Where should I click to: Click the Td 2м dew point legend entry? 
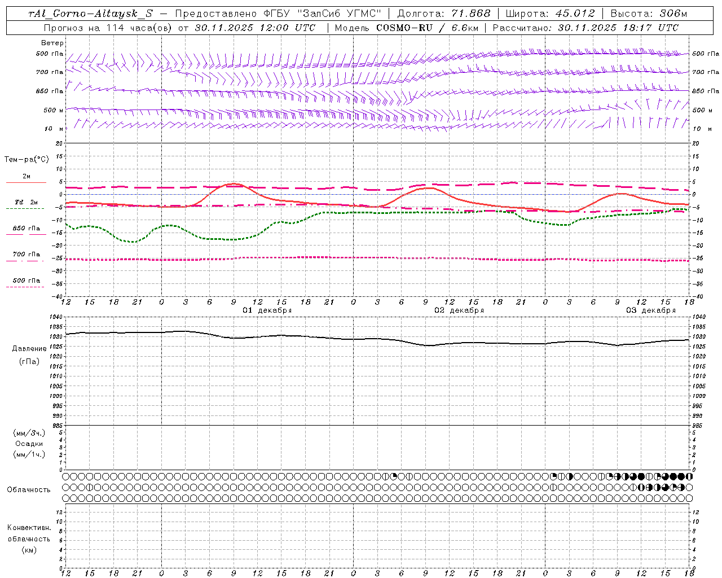pyautogui.click(x=27, y=202)
